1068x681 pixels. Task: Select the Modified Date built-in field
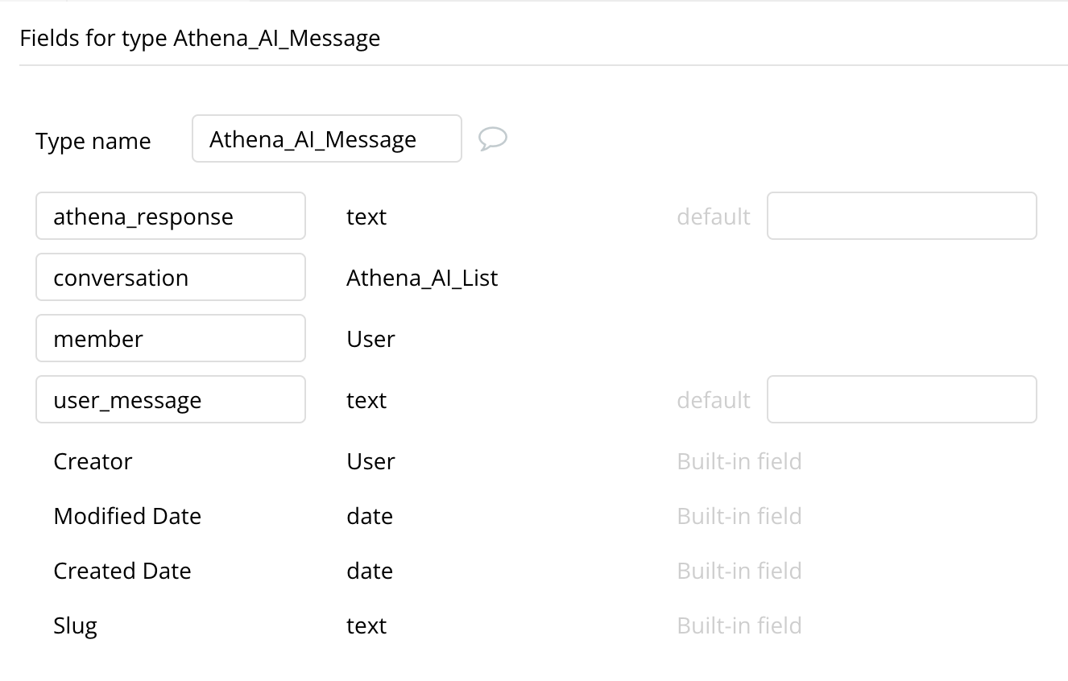[127, 516]
